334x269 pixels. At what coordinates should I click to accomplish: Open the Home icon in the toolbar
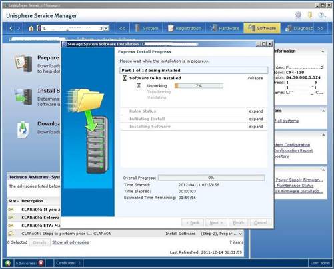(x=31, y=28)
